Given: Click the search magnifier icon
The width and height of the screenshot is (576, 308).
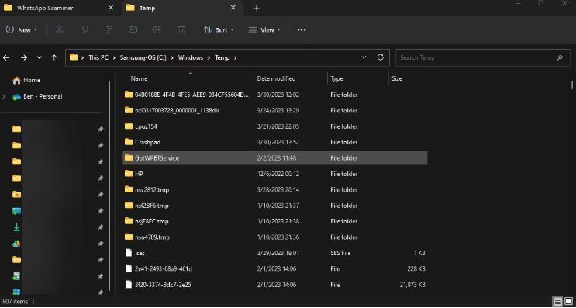Looking at the screenshot, I should 560,57.
